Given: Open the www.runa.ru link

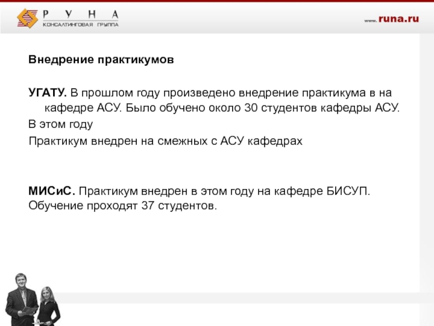Looking at the screenshot, I should (x=391, y=19).
